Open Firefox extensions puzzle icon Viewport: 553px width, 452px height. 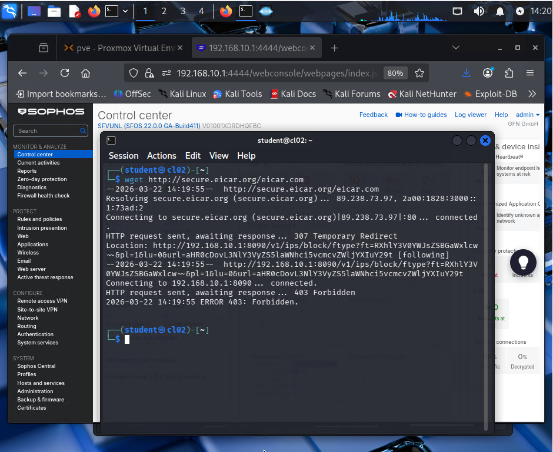[x=509, y=73]
